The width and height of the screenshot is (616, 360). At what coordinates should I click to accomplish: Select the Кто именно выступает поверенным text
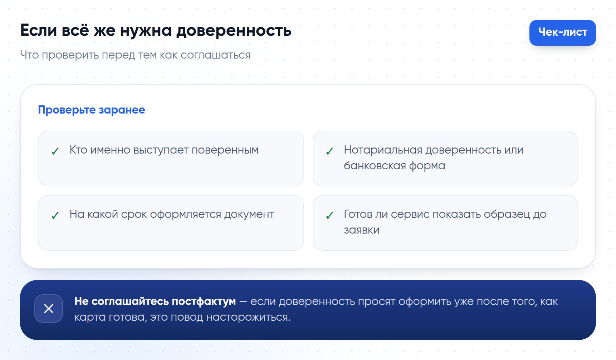(164, 150)
